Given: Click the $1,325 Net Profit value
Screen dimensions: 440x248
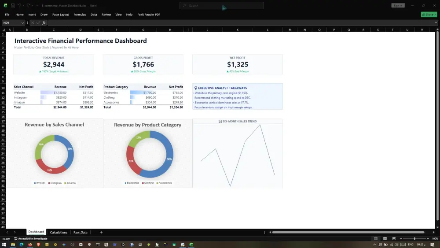Looking at the screenshot, I should (x=238, y=64).
